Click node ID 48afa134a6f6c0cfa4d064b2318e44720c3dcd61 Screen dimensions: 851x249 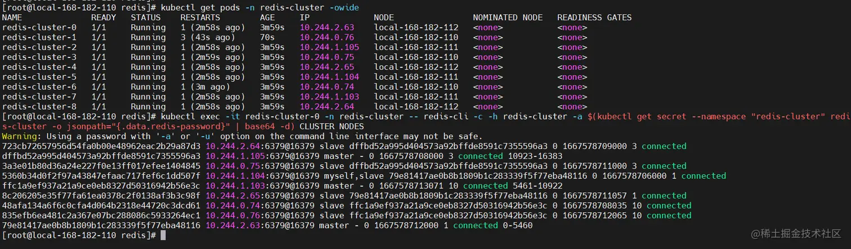101,206
